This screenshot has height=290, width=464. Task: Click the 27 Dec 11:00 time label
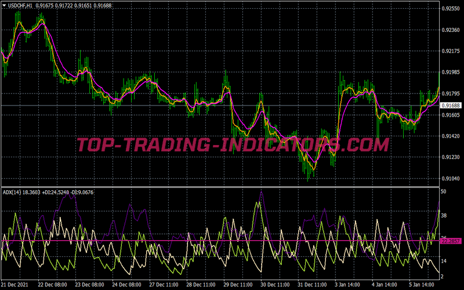[164, 285]
